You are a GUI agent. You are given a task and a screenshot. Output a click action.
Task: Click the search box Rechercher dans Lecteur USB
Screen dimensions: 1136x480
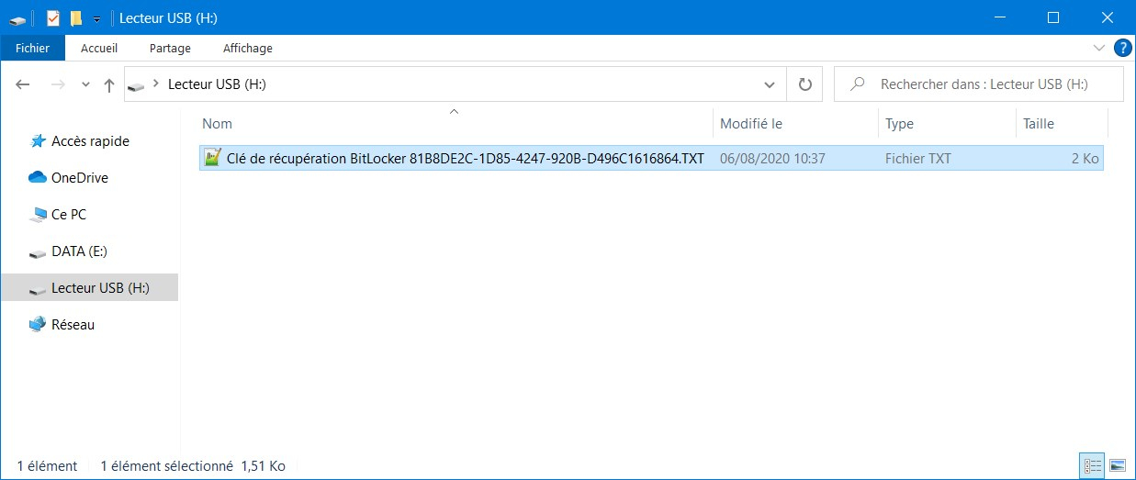point(979,84)
